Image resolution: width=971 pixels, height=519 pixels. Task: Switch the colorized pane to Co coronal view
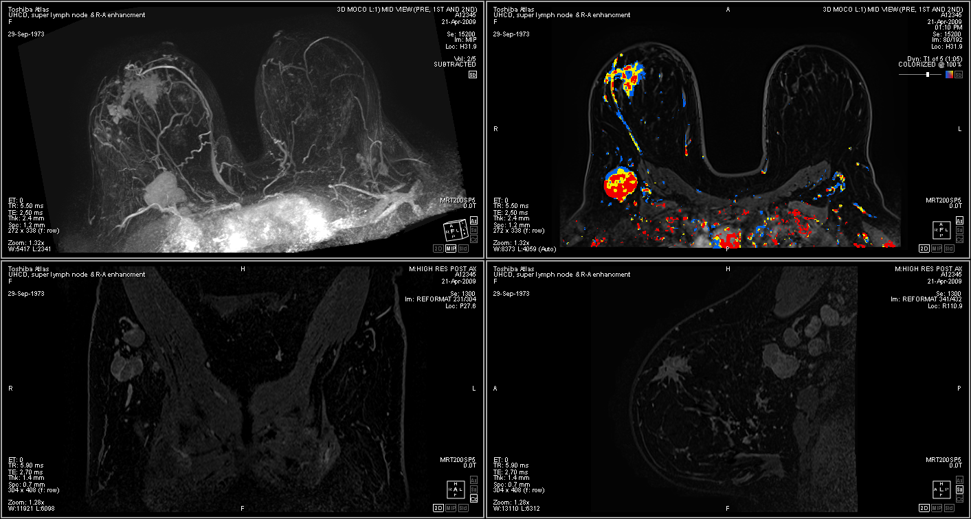click(959, 239)
